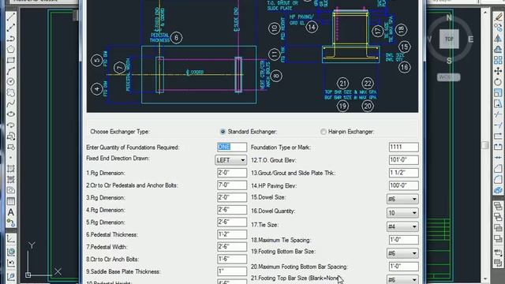Select the Ellipse tool
This screenshot has width=505, height=284.
[x=10, y=114]
